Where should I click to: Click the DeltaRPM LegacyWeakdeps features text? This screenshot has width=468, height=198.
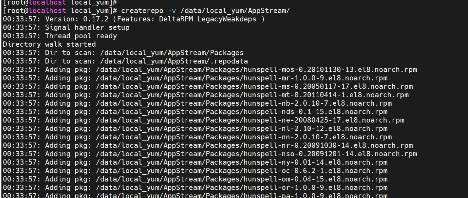(207, 19)
